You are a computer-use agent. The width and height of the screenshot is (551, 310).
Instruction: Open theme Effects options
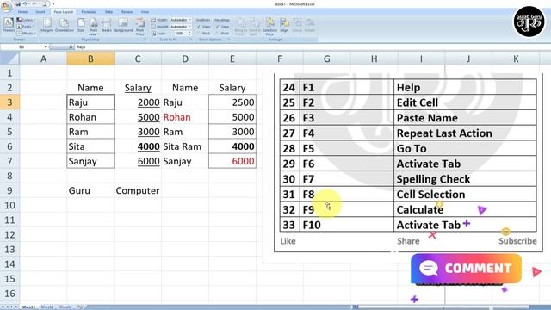click(x=26, y=34)
